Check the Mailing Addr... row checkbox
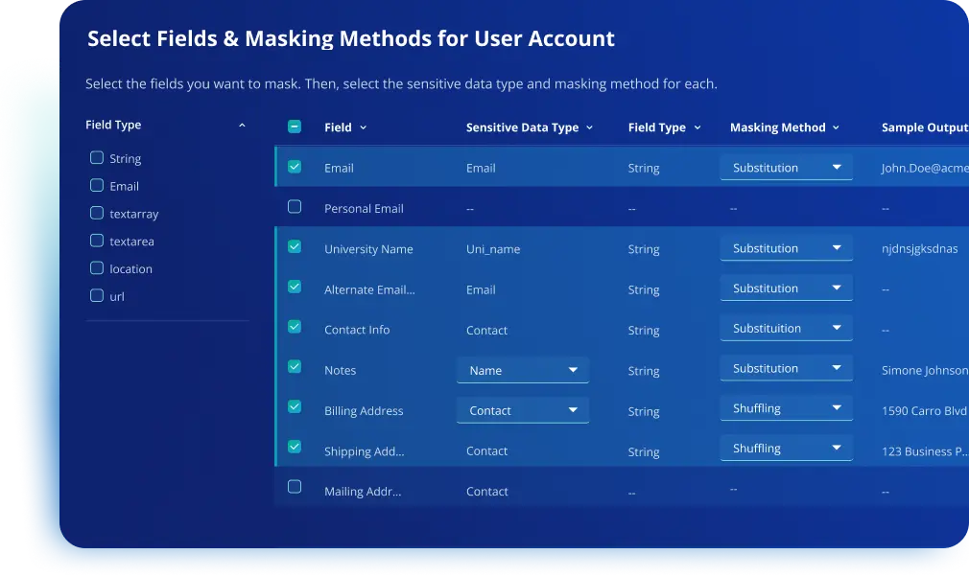The width and height of the screenshot is (969, 577). (295, 487)
